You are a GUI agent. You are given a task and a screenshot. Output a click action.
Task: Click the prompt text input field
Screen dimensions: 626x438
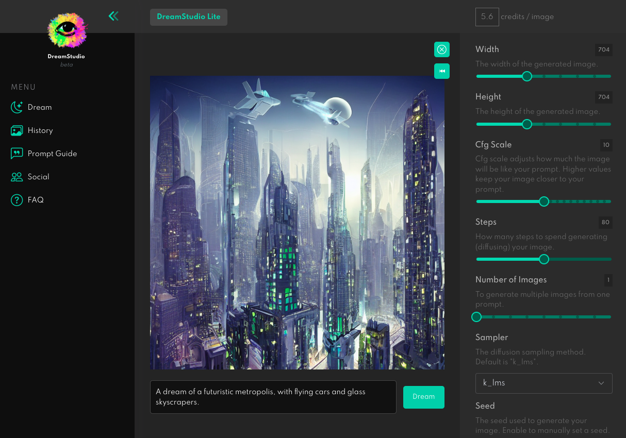tap(273, 397)
